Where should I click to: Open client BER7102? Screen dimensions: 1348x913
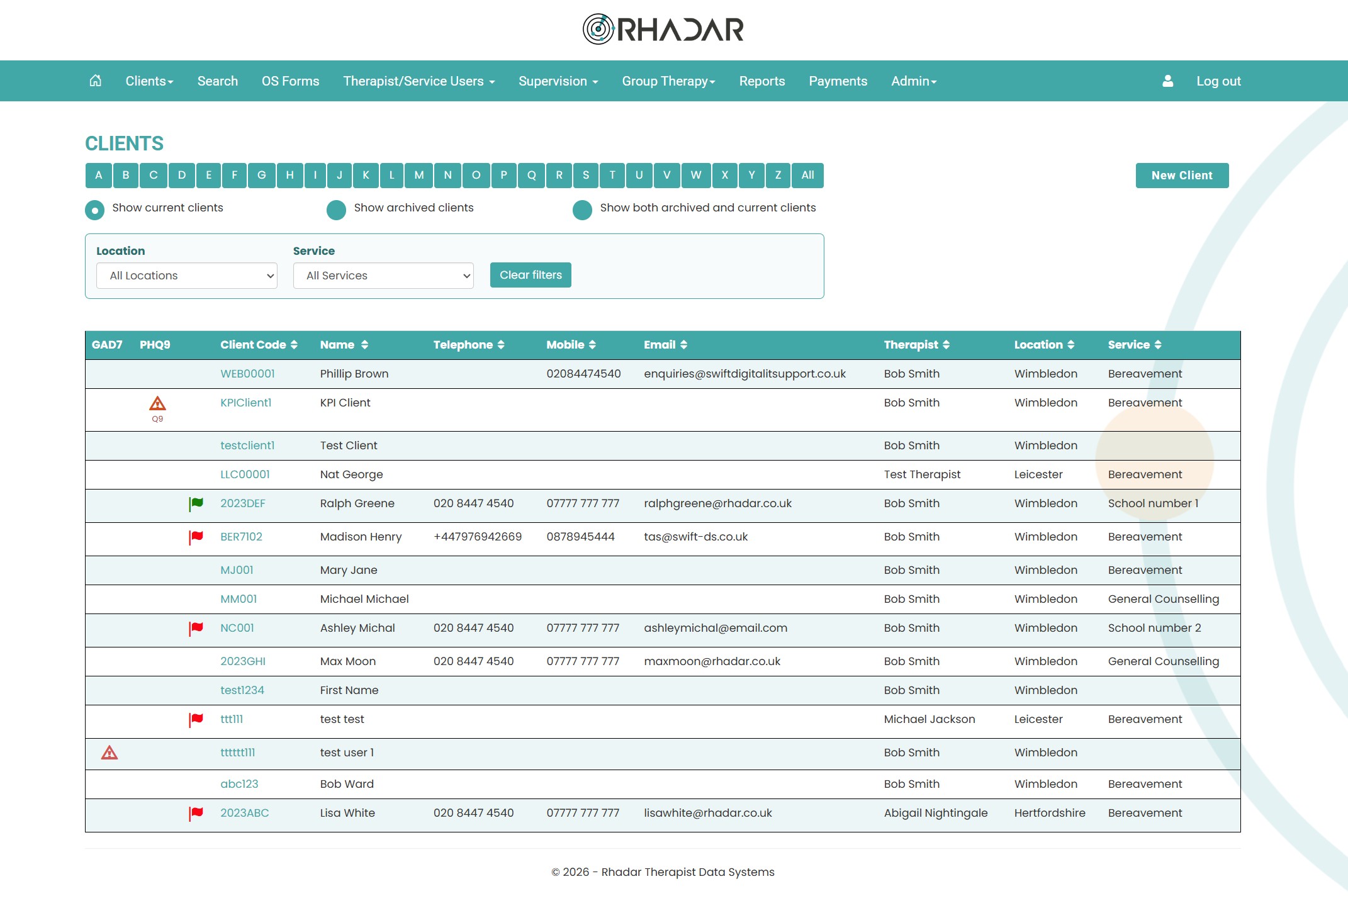[241, 537]
